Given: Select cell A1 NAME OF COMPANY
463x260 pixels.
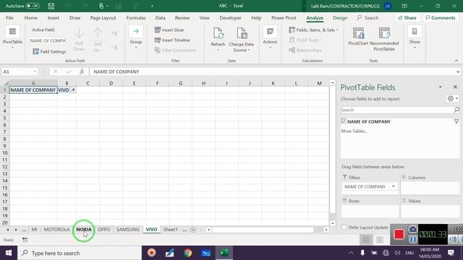Looking at the screenshot, I should (33, 90).
